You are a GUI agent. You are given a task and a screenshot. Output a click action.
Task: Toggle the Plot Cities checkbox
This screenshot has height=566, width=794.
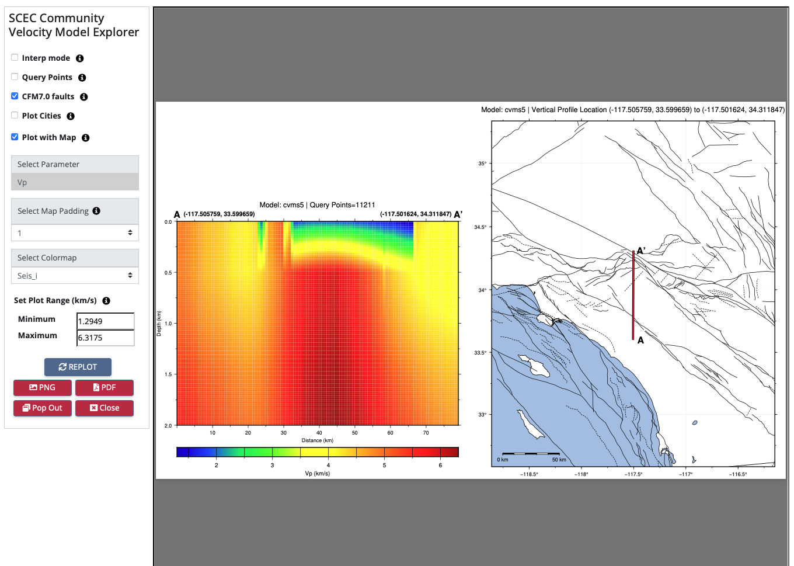click(15, 115)
